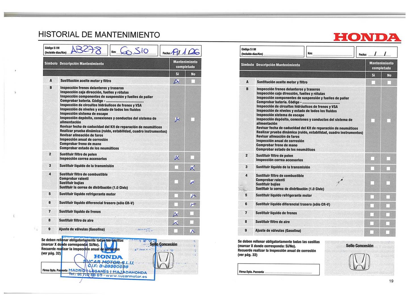Click the 'Mantenimiento completado' header on the left page
This screenshot has height=306, width=409.
tap(185, 64)
